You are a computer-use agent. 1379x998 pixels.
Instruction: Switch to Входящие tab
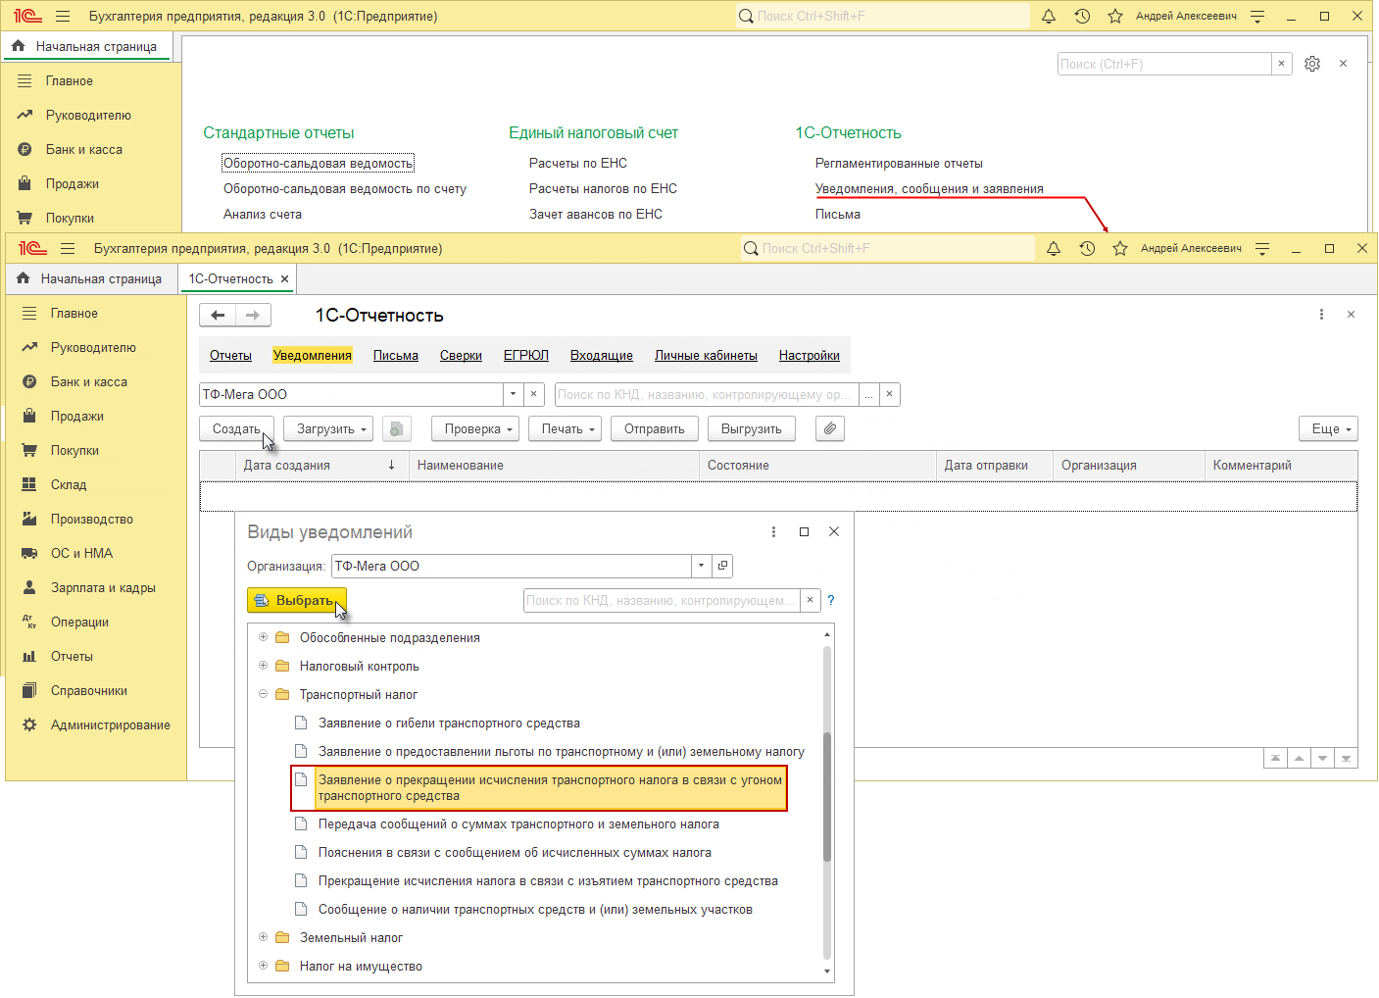coord(602,355)
